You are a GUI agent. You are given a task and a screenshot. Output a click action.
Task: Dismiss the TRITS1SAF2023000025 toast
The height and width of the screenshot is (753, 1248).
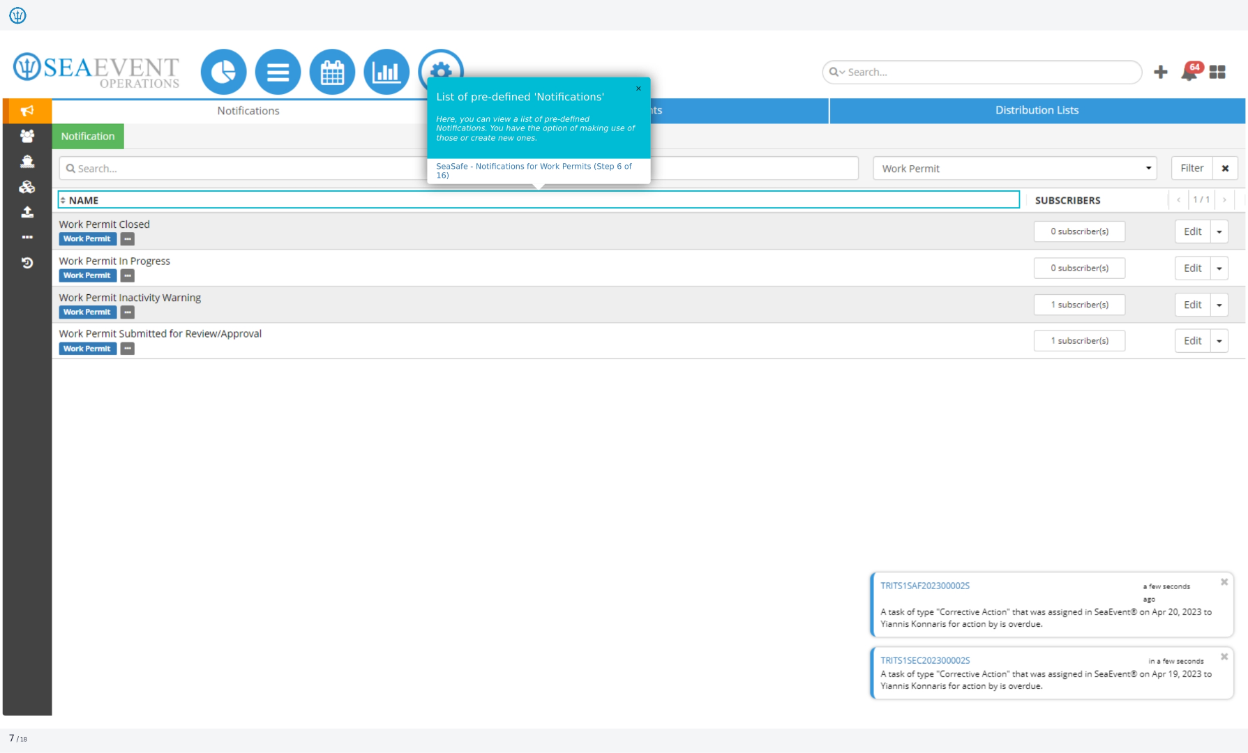pyautogui.click(x=1224, y=582)
